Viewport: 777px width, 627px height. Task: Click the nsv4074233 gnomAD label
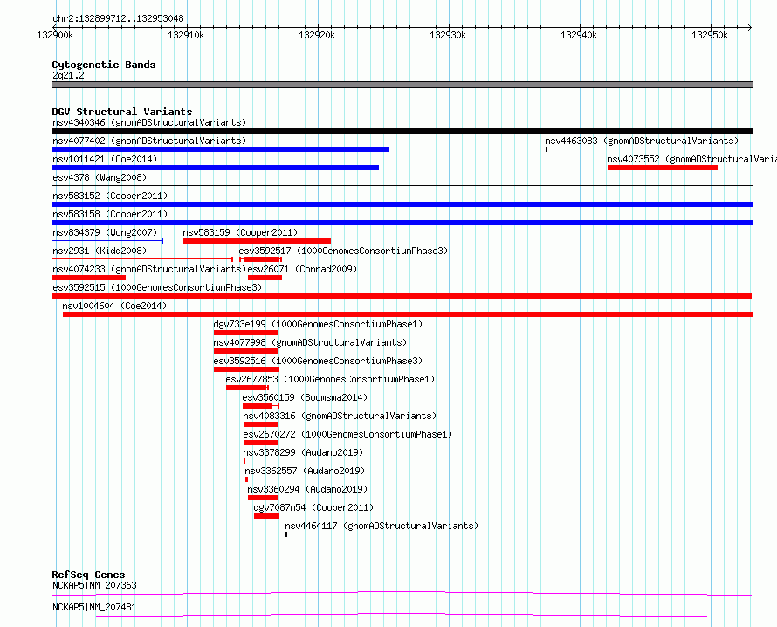149,269
